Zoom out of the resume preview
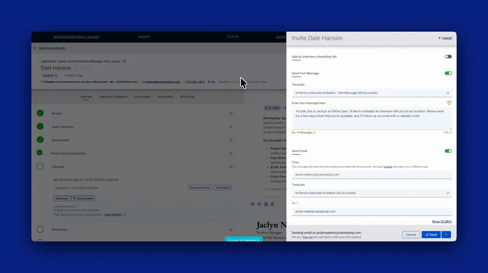Viewport: 488px width, 273px height. 259,204
